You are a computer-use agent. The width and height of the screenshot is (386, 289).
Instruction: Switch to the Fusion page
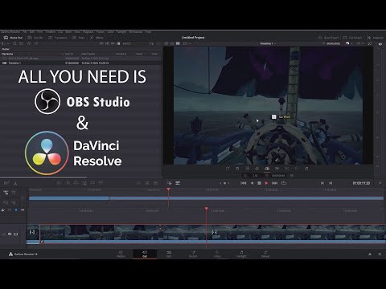[193, 254]
